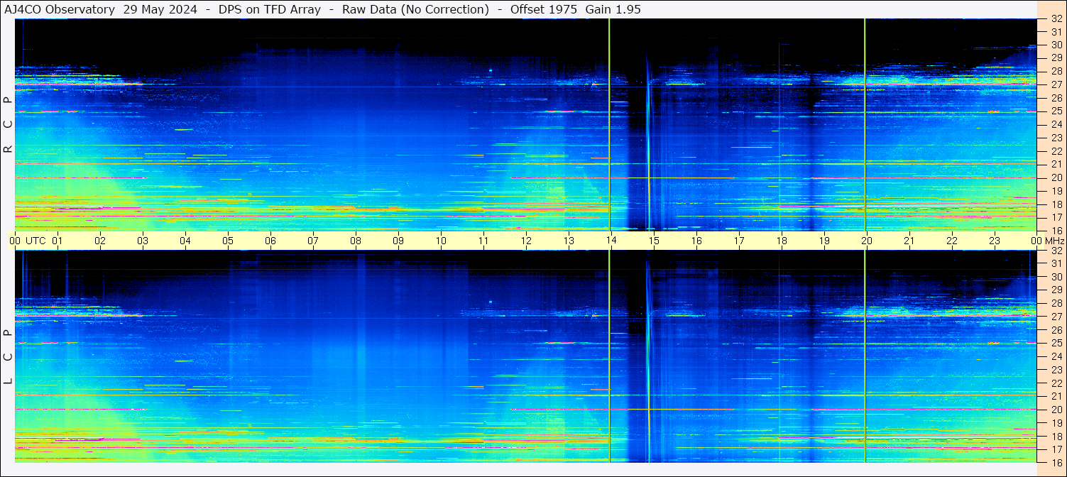Click the 16 MHz label on the RCP frequency scale
Screen dimensions: 1067x477
tap(1056, 230)
